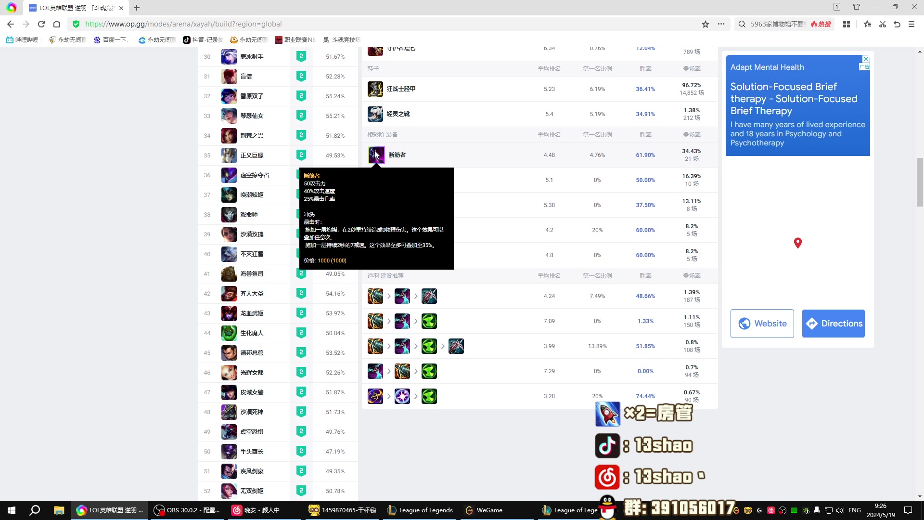The image size is (924, 520).
Task: Open the 百度一下 bookmark
Action: point(111,40)
